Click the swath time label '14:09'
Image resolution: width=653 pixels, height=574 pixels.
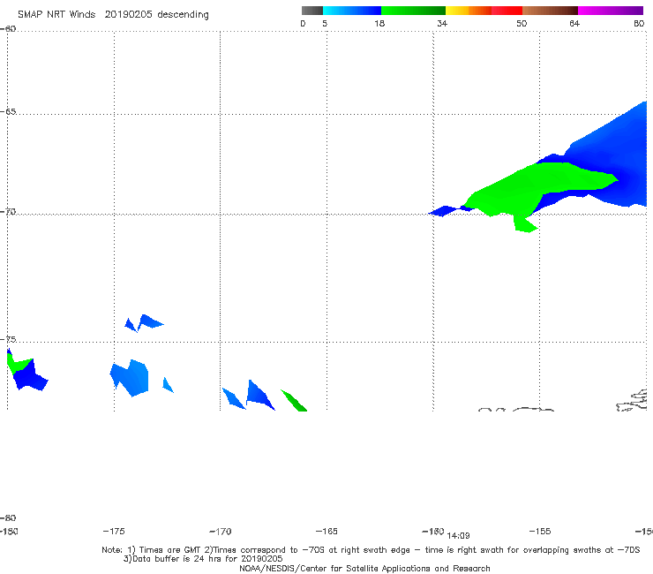pyautogui.click(x=458, y=536)
